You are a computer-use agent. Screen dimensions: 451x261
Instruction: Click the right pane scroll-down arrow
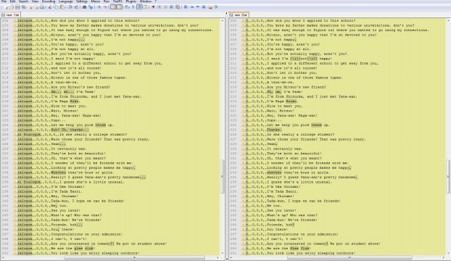pyautogui.click(x=448, y=253)
